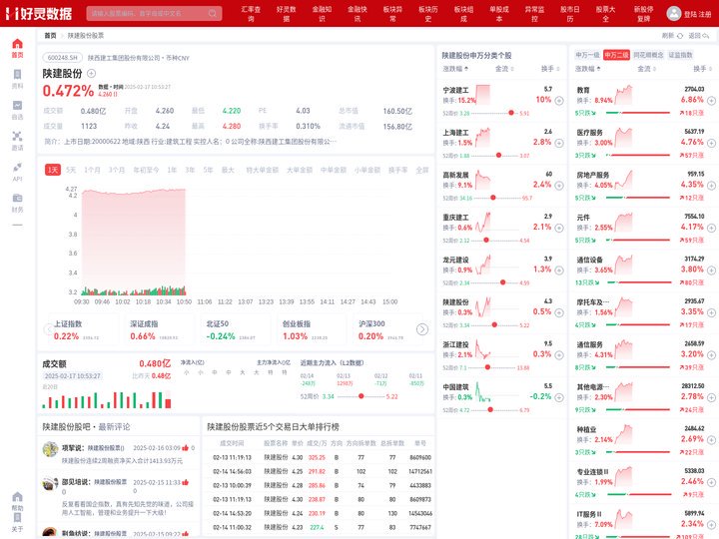This screenshot has height=539, width=719.
Task: Switch to the 申万一级 tab
Action: (x=587, y=55)
